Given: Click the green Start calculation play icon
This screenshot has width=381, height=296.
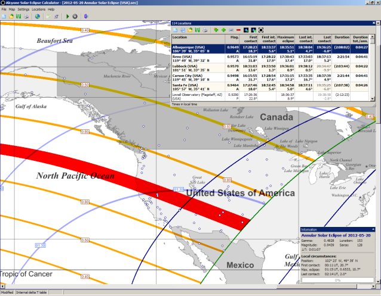Looking at the screenshot, I should (67, 17).
